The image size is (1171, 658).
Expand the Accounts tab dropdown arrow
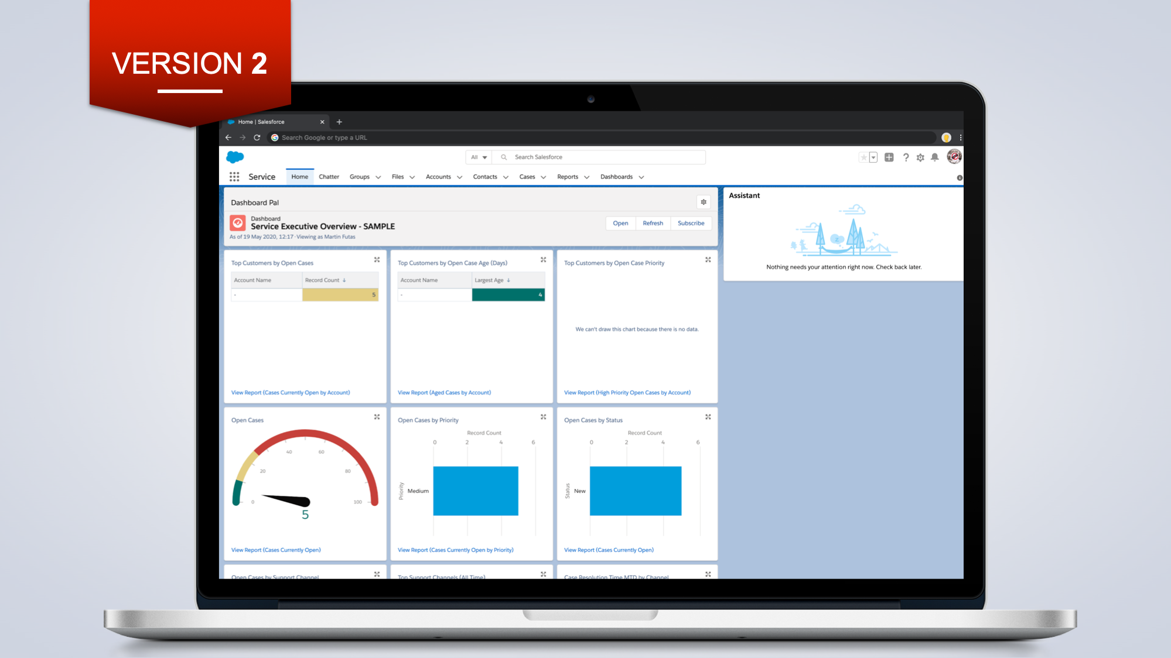pos(460,177)
